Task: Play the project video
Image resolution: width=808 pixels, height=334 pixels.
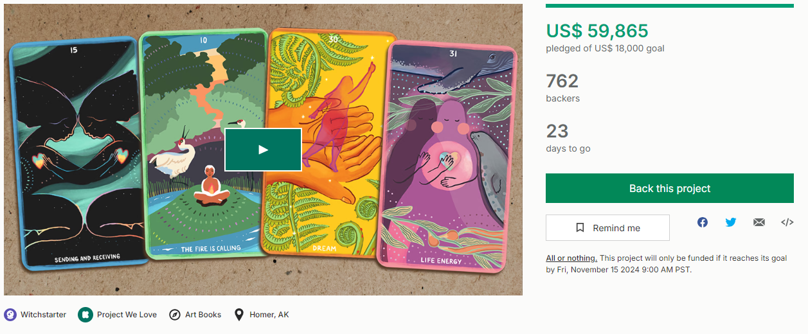Action: [263, 150]
